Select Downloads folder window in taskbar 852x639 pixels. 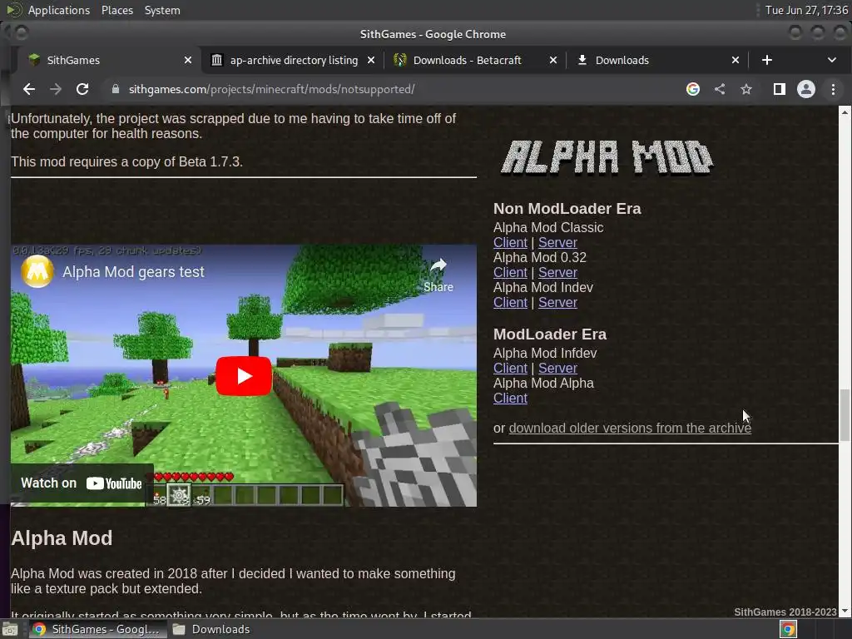211,629
